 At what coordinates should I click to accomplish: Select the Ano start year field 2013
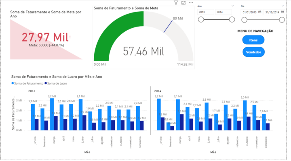(x=206, y=12)
